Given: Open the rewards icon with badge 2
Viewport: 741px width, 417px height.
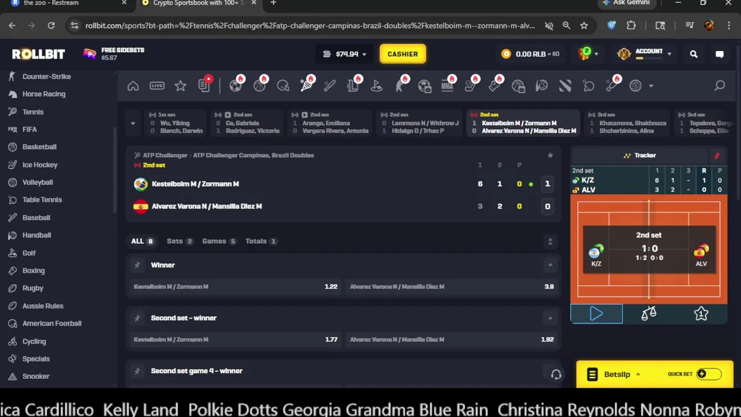Looking at the screenshot, I should [585, 53].
